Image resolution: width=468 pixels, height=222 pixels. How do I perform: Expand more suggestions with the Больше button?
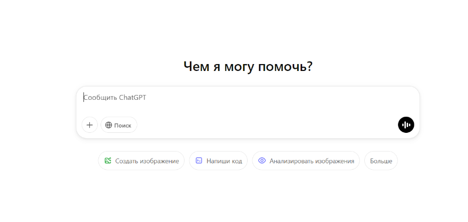pos(381,161)
